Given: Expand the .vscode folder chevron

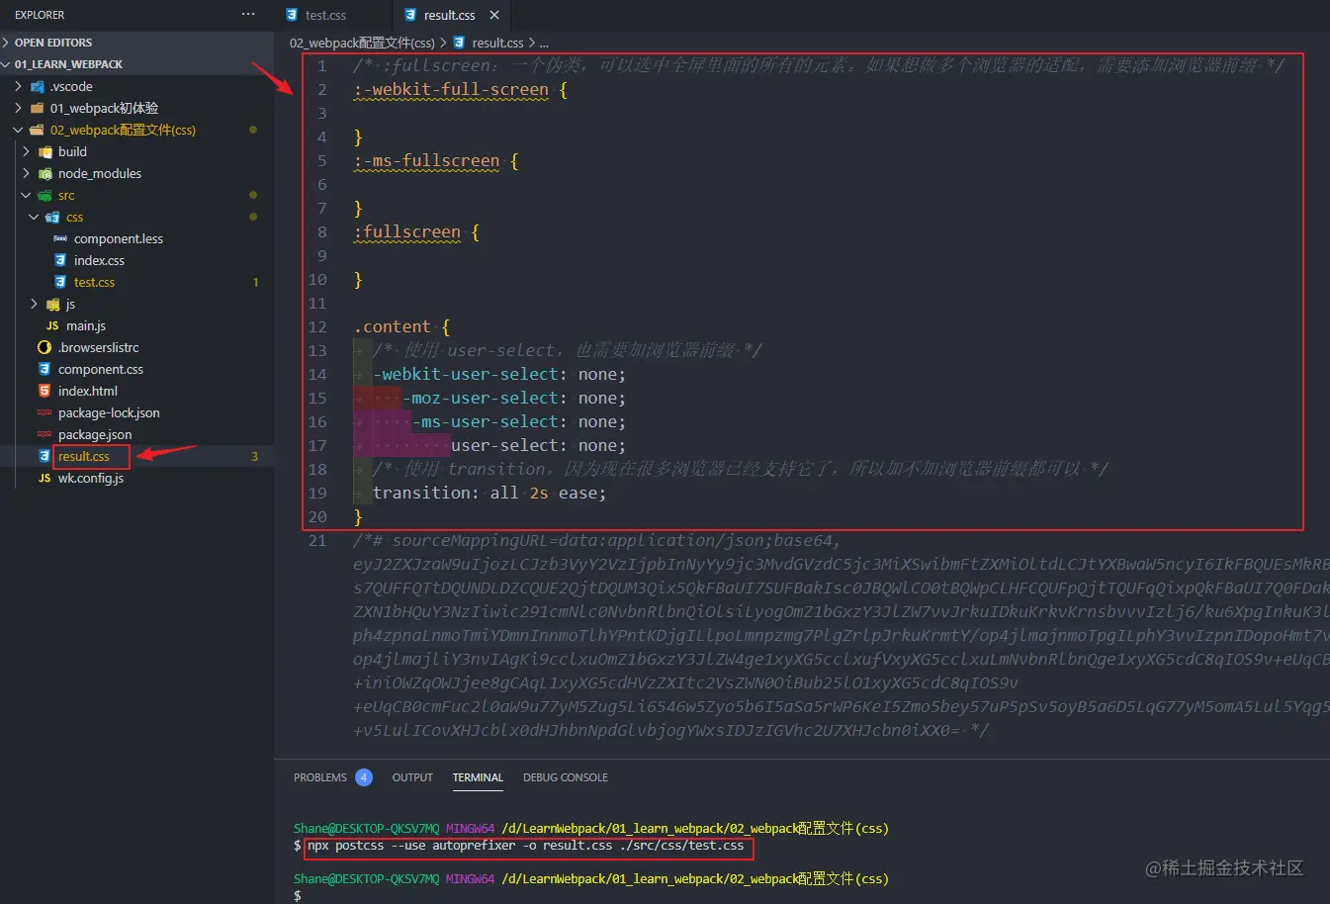Looking at the screenshot, I should pyautogui.click(x=19, y=86).
